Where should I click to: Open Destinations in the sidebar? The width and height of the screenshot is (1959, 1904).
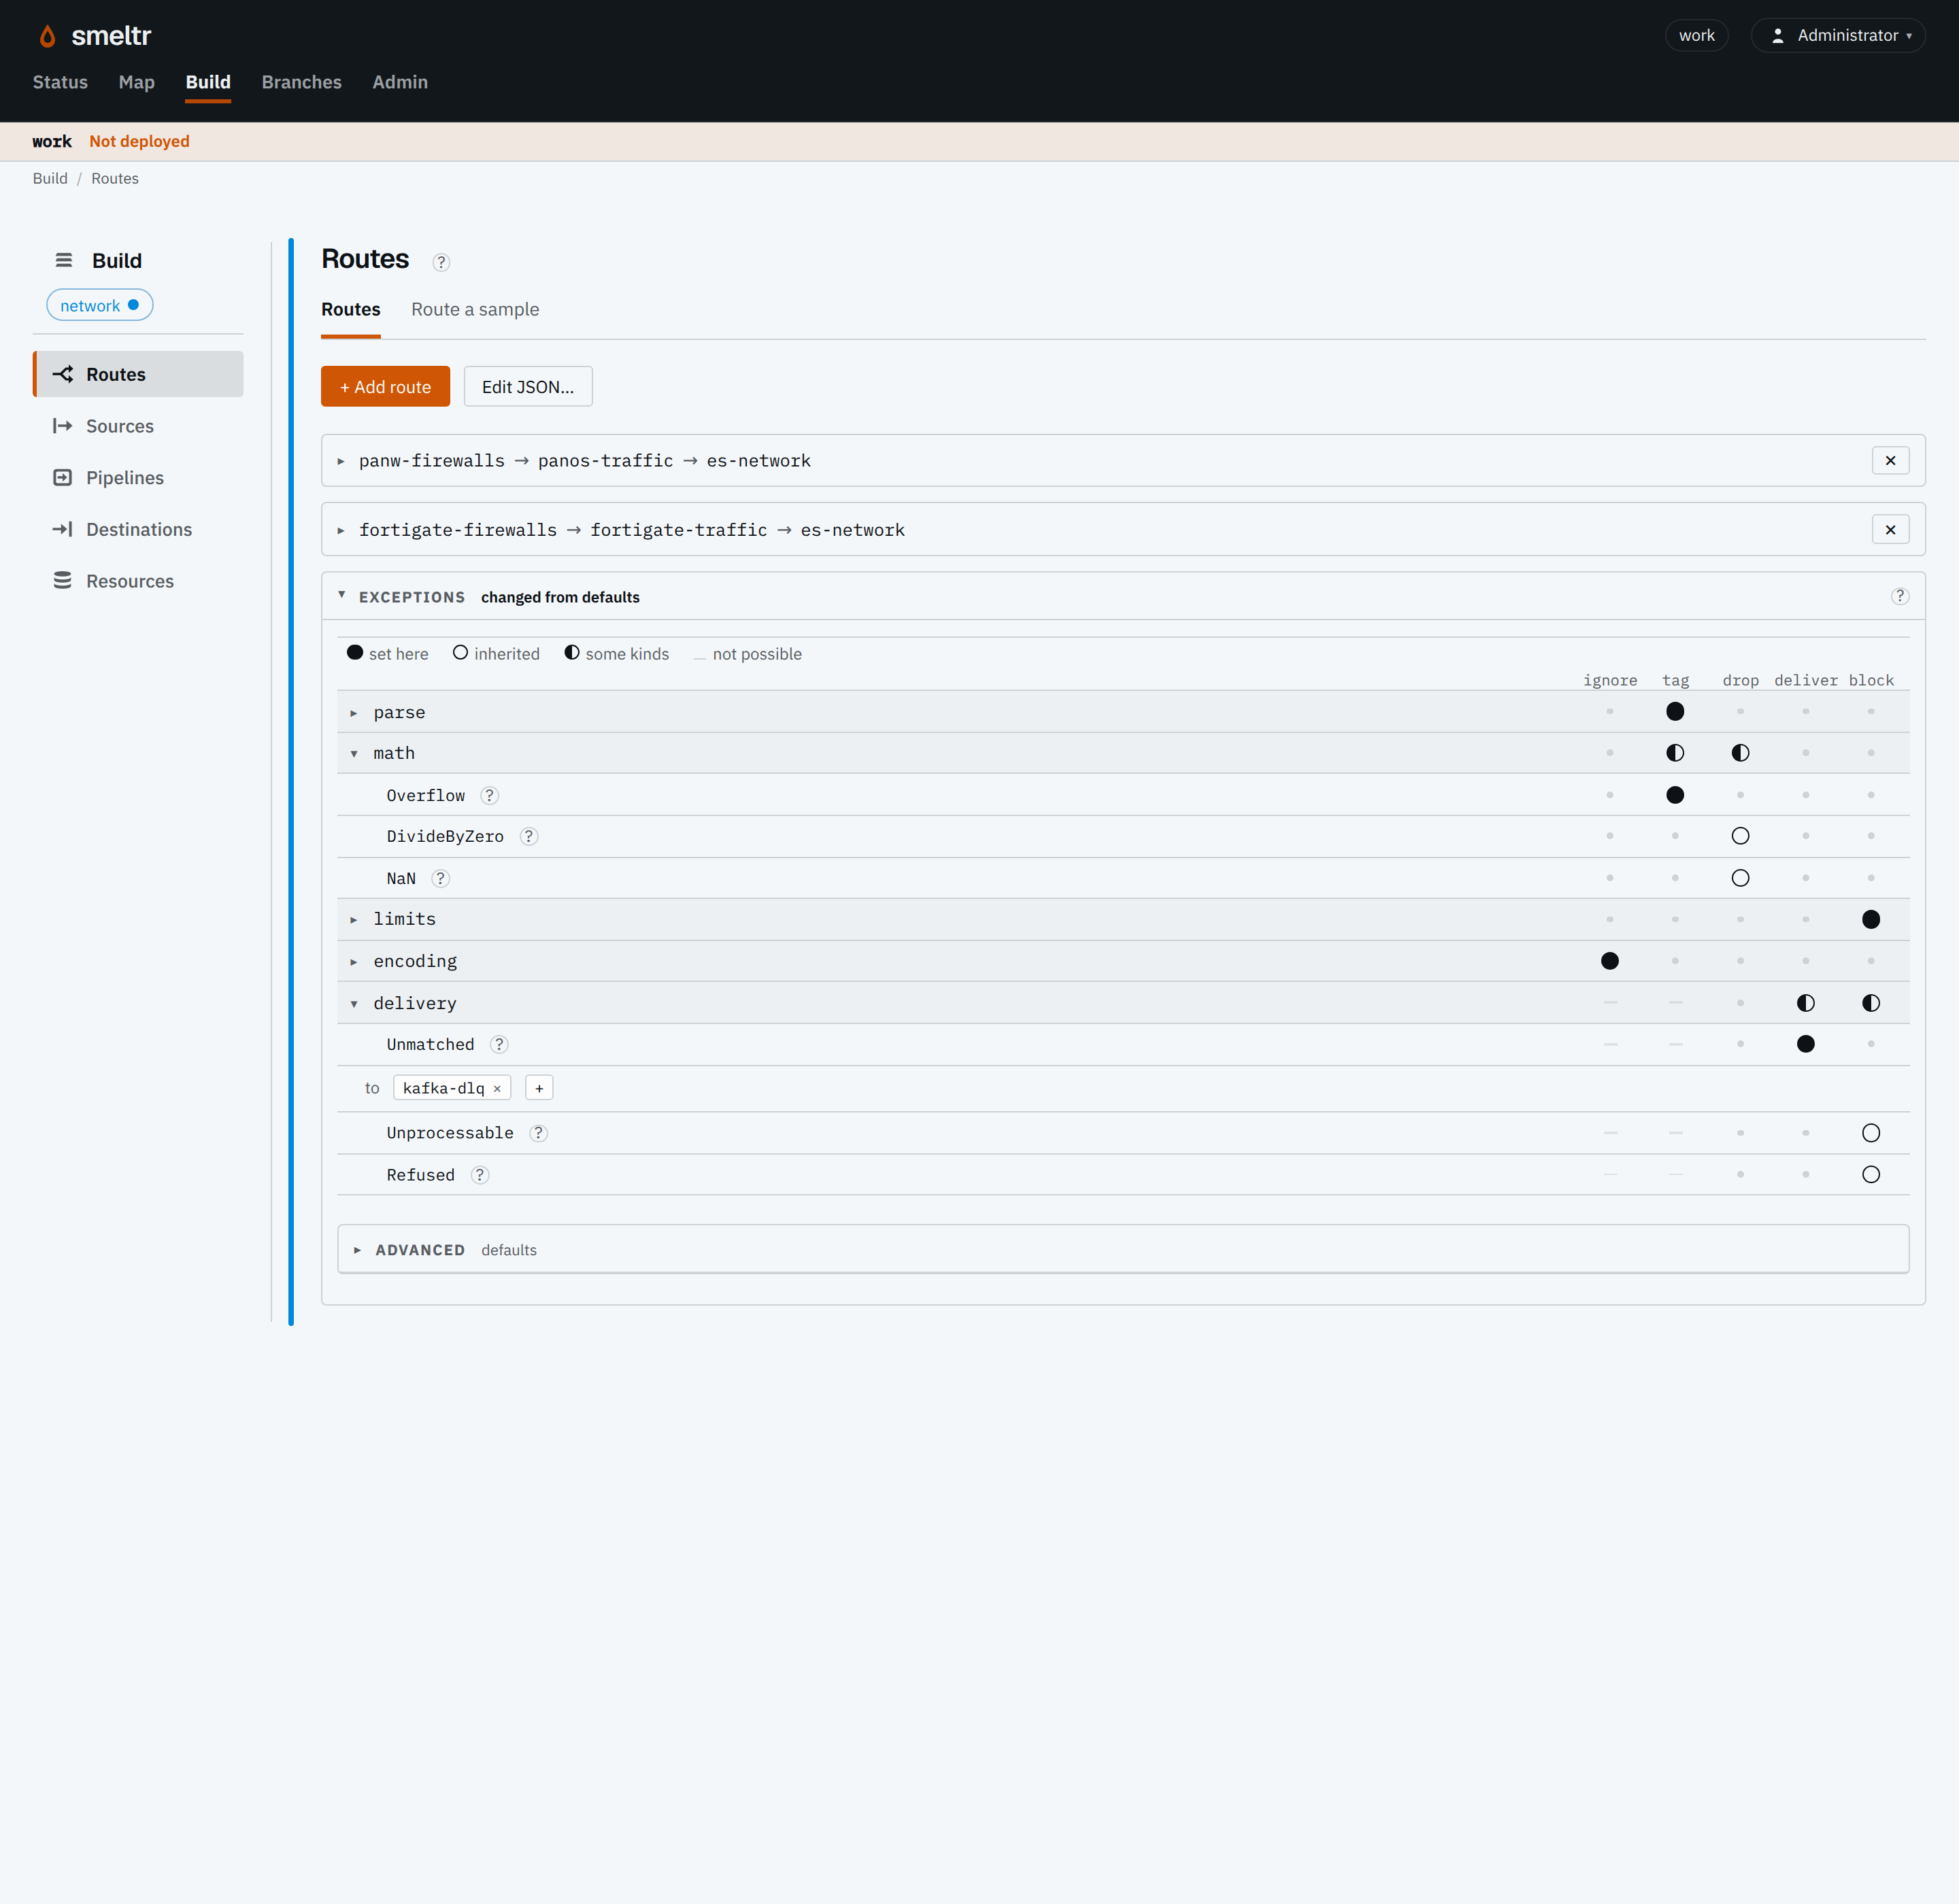138,529
